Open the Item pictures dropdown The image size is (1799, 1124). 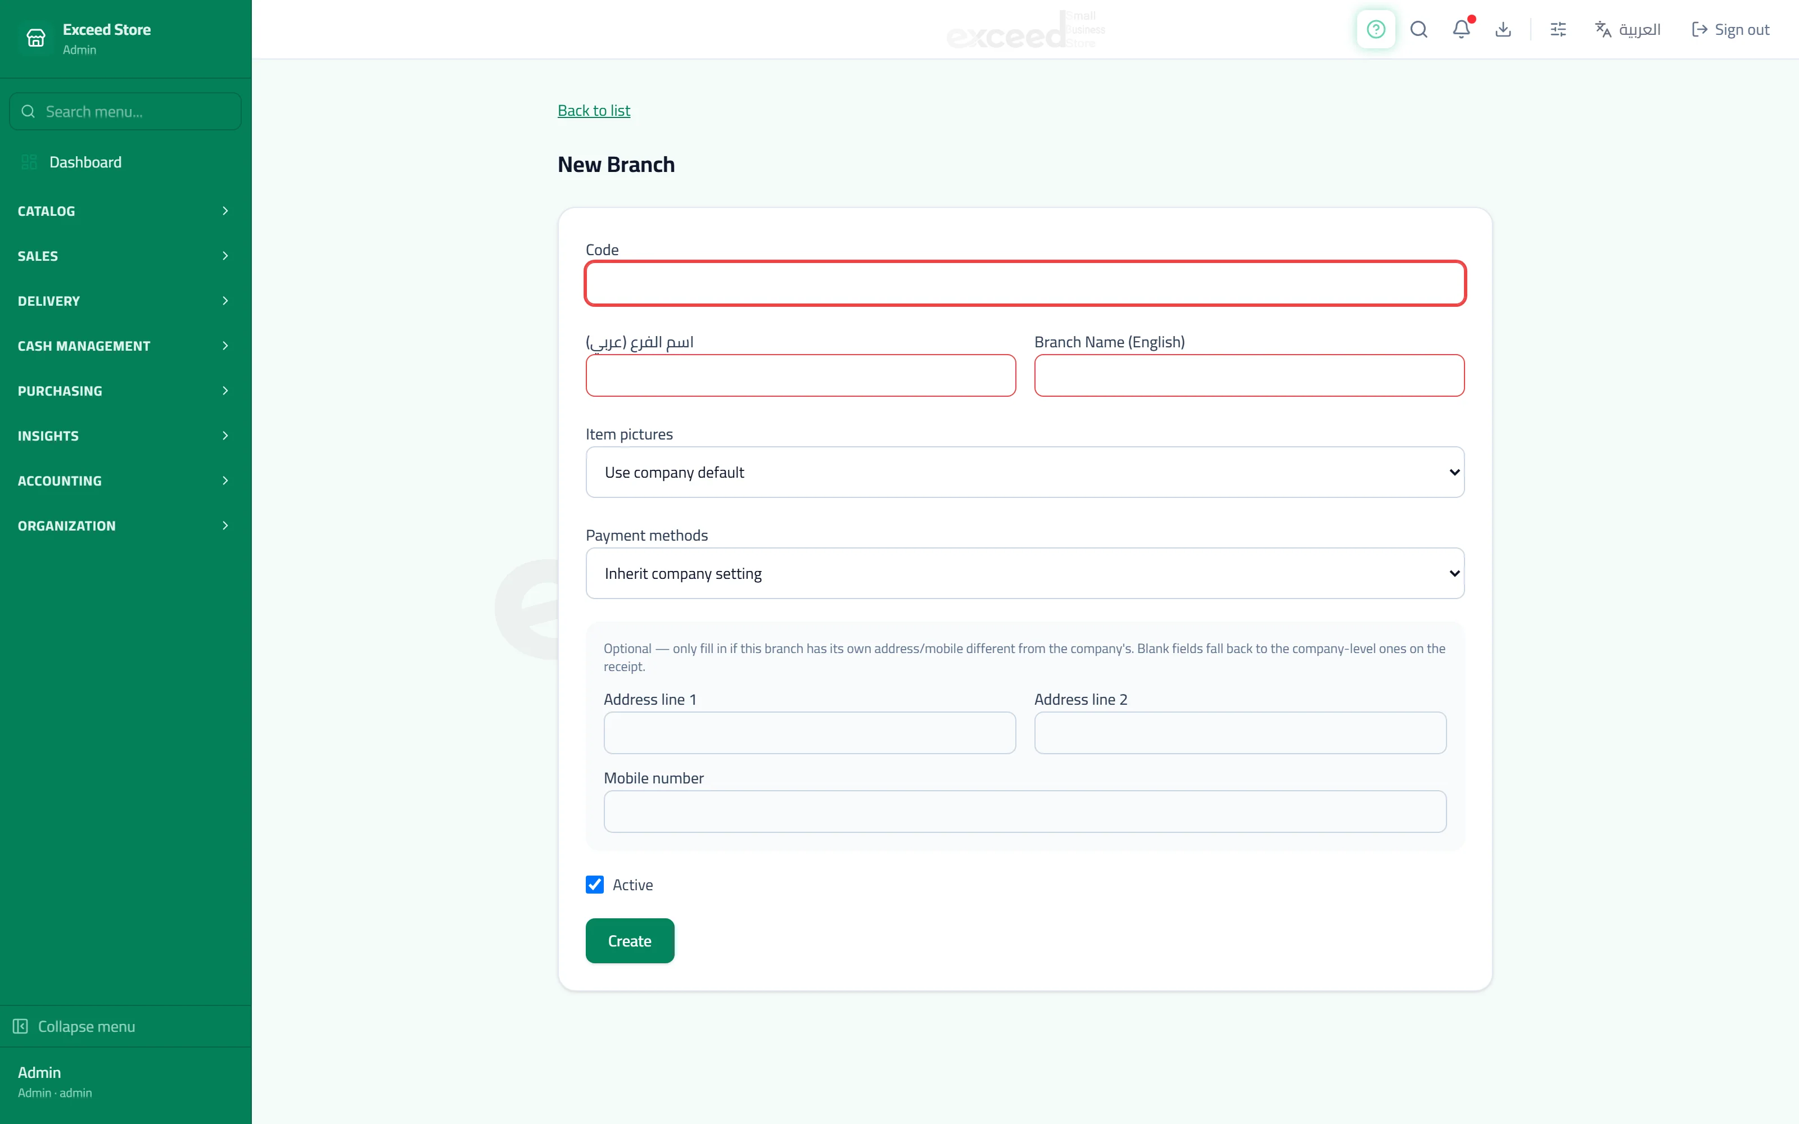point(1025,472)
